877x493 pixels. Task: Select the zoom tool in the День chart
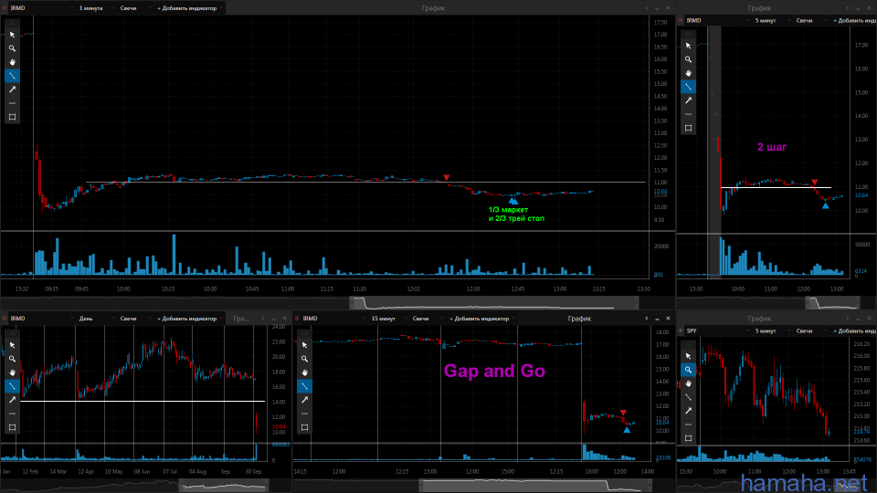click(x=12, y=359)
